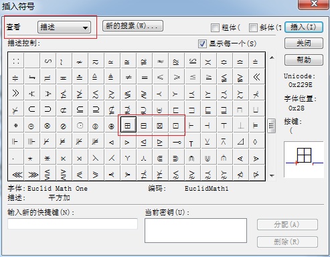The height and width of the screenshot is (257, 330).
Task: Click the squared plus preview image
Action: [x=304, y=159]
